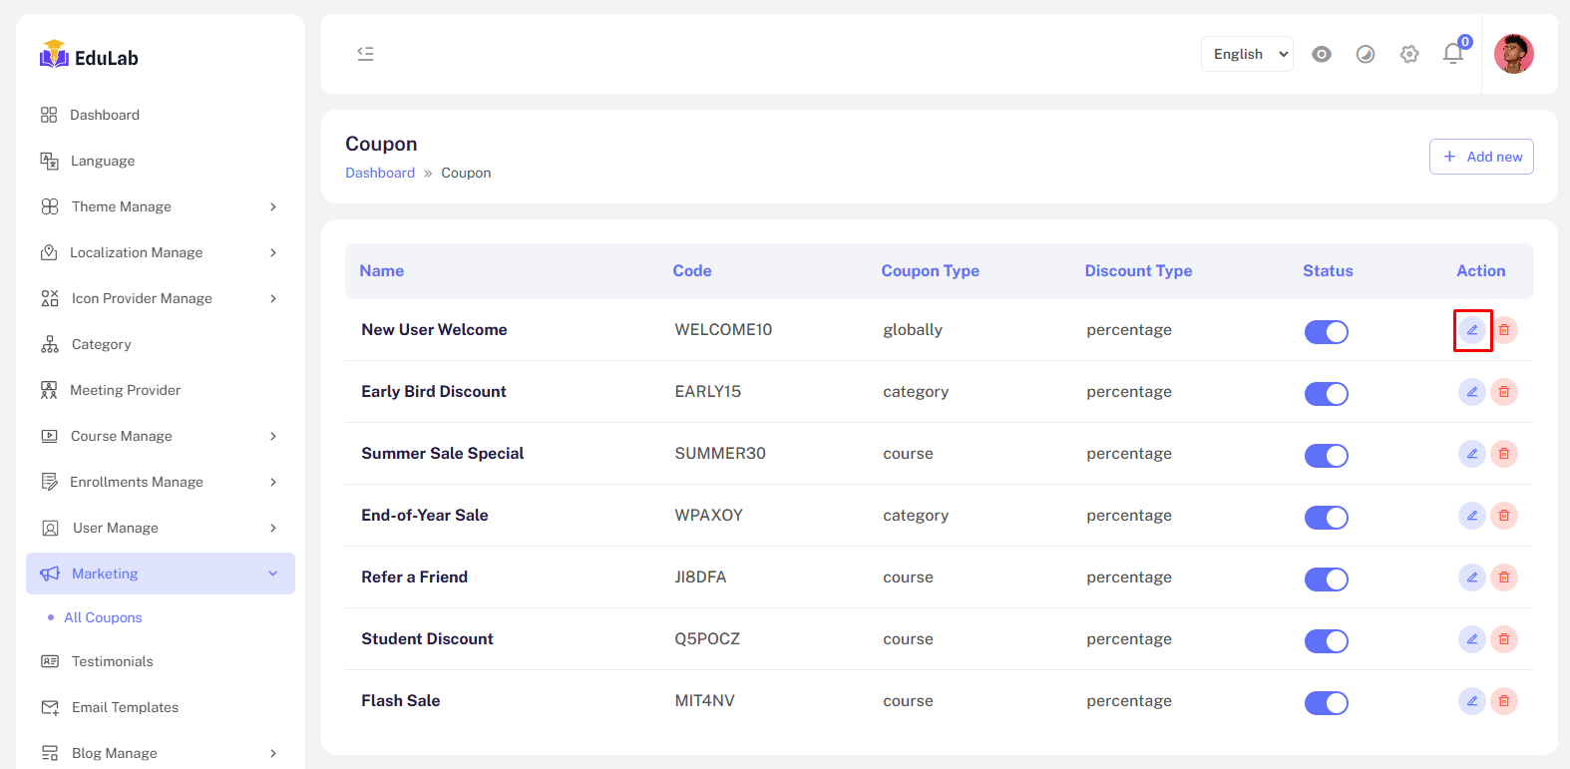Image resolution: width=1570 pixels, height=769 pixels.
Task: Turn off End-of-Year Sale status switch
Action: 1326,518
